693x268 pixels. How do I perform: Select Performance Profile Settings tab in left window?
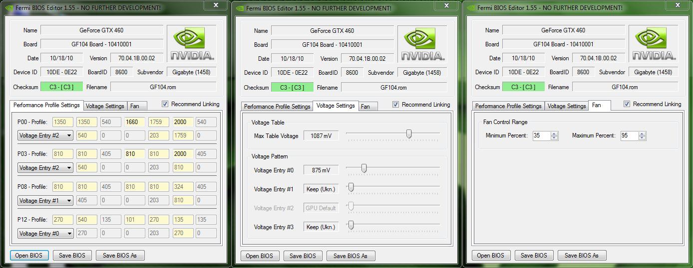[46, 105]
